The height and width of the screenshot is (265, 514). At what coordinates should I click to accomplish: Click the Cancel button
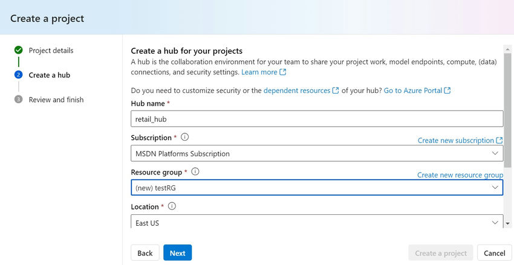click(494, 253)
